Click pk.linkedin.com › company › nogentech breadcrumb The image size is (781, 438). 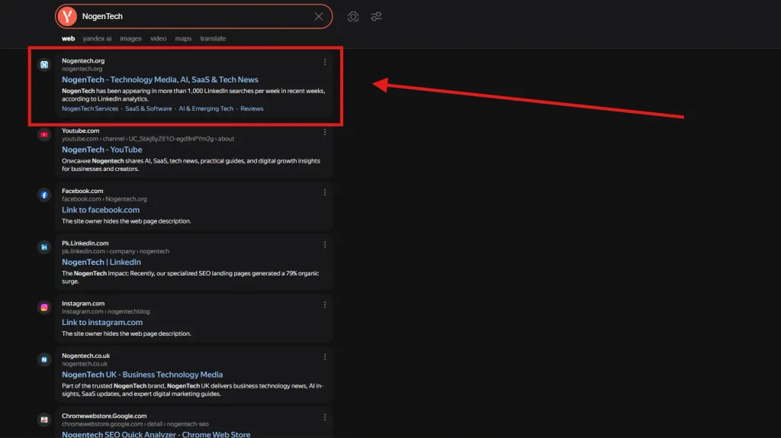click(x=116, y=251)
